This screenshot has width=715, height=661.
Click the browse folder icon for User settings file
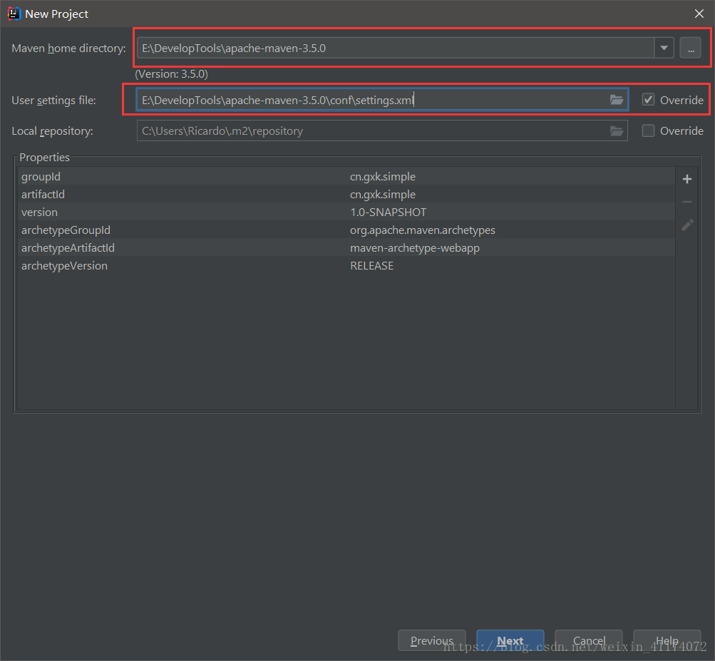[617, 100]
